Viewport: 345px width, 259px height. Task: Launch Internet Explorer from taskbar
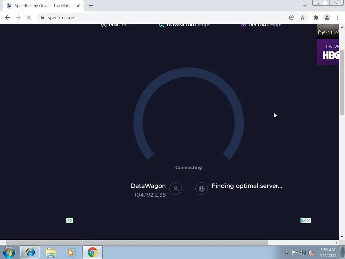coord(30,252)
